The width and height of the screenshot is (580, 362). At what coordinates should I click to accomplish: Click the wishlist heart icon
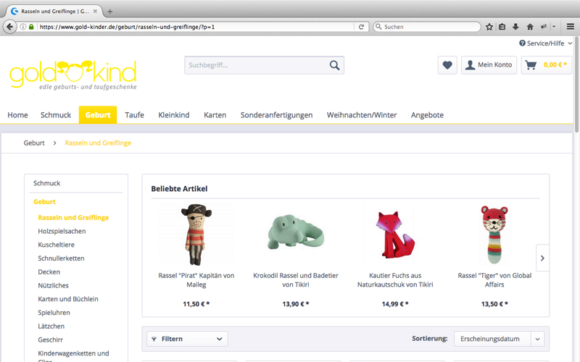pyautogui.click(x=447, y=65)
